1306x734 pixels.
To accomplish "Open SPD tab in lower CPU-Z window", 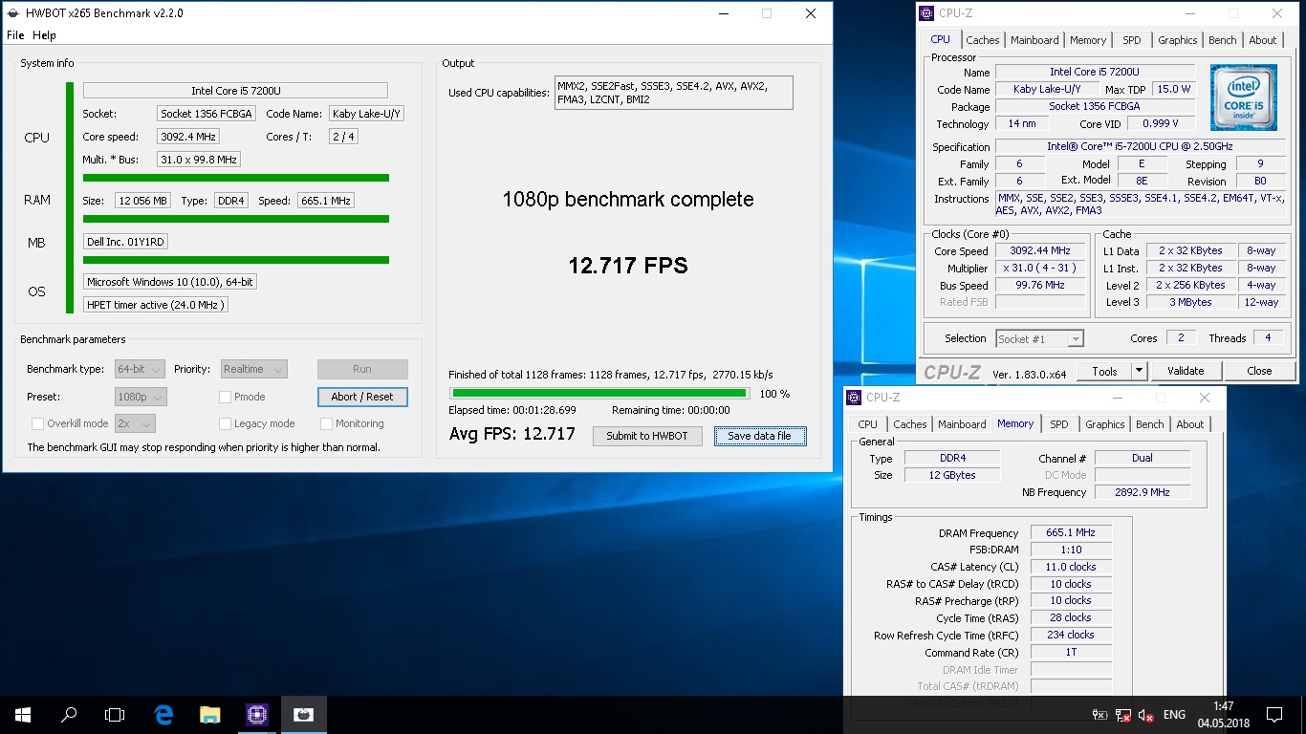I will click(x=1059, y=424).
